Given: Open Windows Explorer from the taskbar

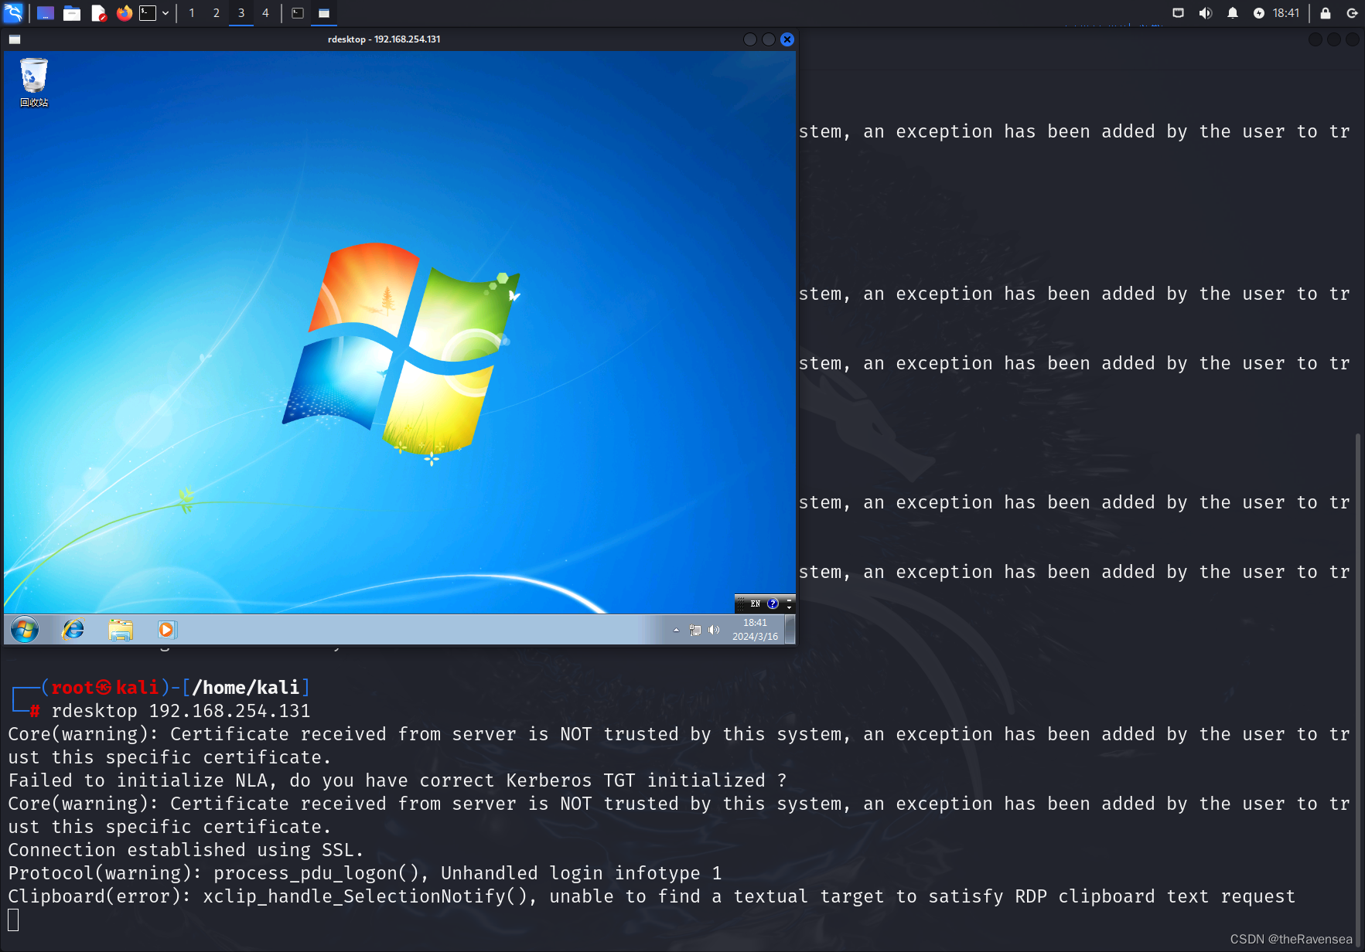Looking at the screenshot, I should click(121, 630).
